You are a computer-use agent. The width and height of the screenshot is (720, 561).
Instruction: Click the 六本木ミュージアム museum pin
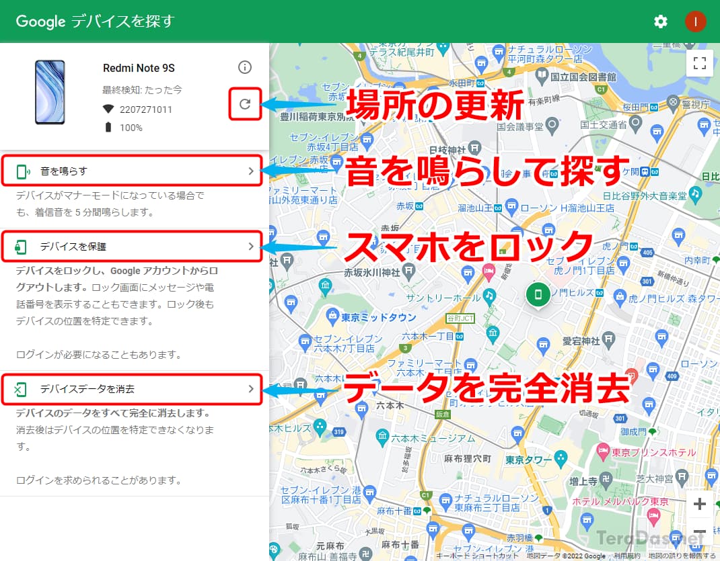382,437
